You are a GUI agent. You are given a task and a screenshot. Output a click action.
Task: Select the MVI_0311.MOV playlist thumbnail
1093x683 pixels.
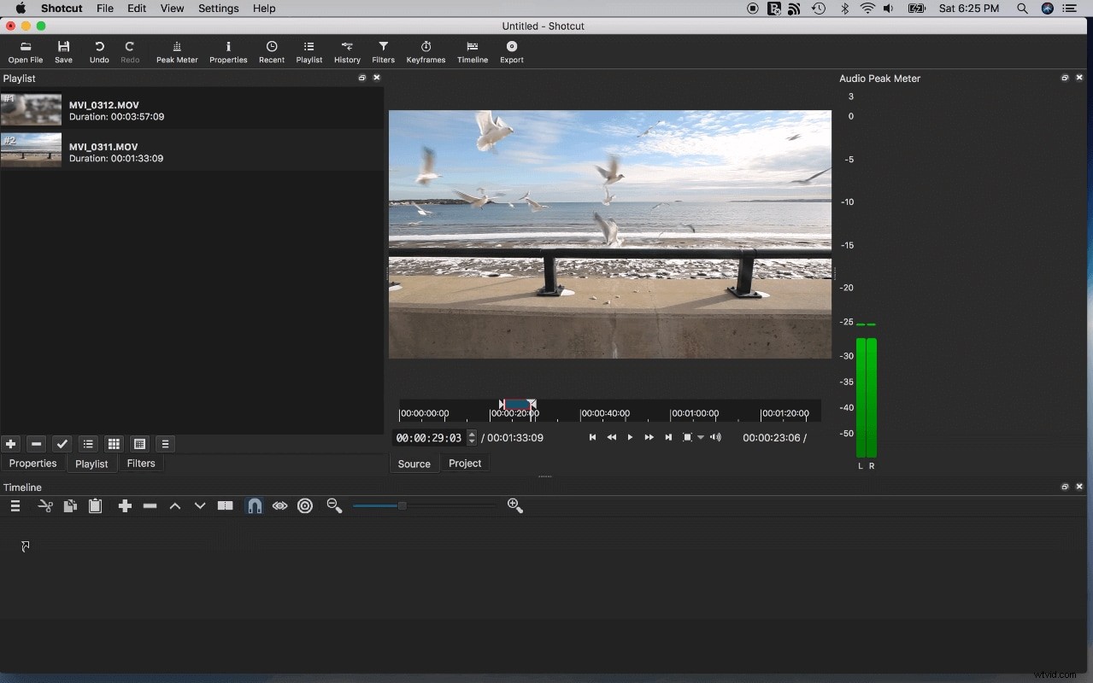31,150
